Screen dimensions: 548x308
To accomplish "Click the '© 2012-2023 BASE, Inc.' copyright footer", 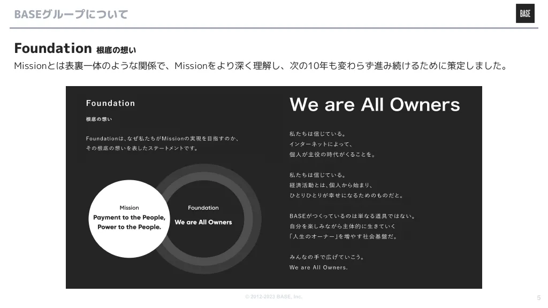I will (273, 296).
